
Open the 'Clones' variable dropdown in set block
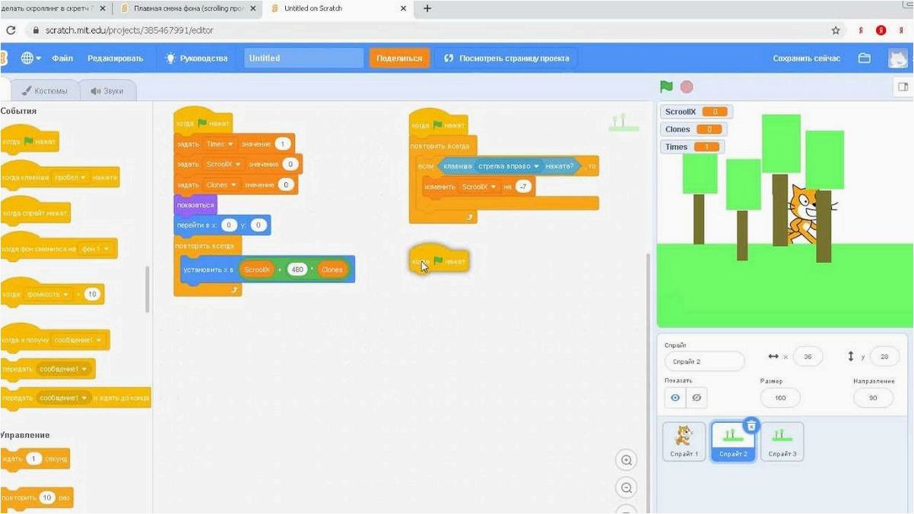click(x=222, y=184)
